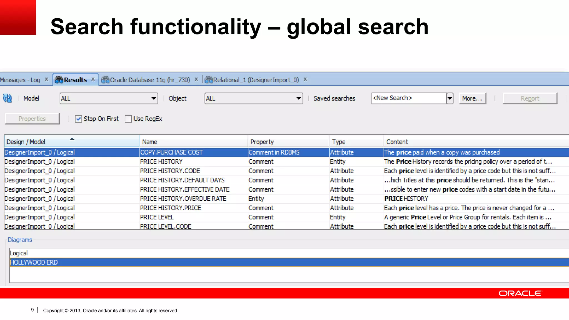Click the <New Search> input field
Image resolution: width=569 pixels, height=320 pixels.
409,98
